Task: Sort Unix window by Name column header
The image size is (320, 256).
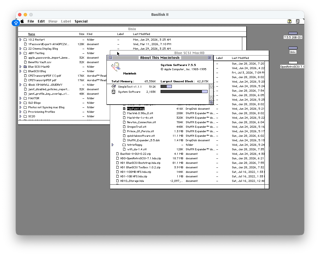Action: point(32,34)
